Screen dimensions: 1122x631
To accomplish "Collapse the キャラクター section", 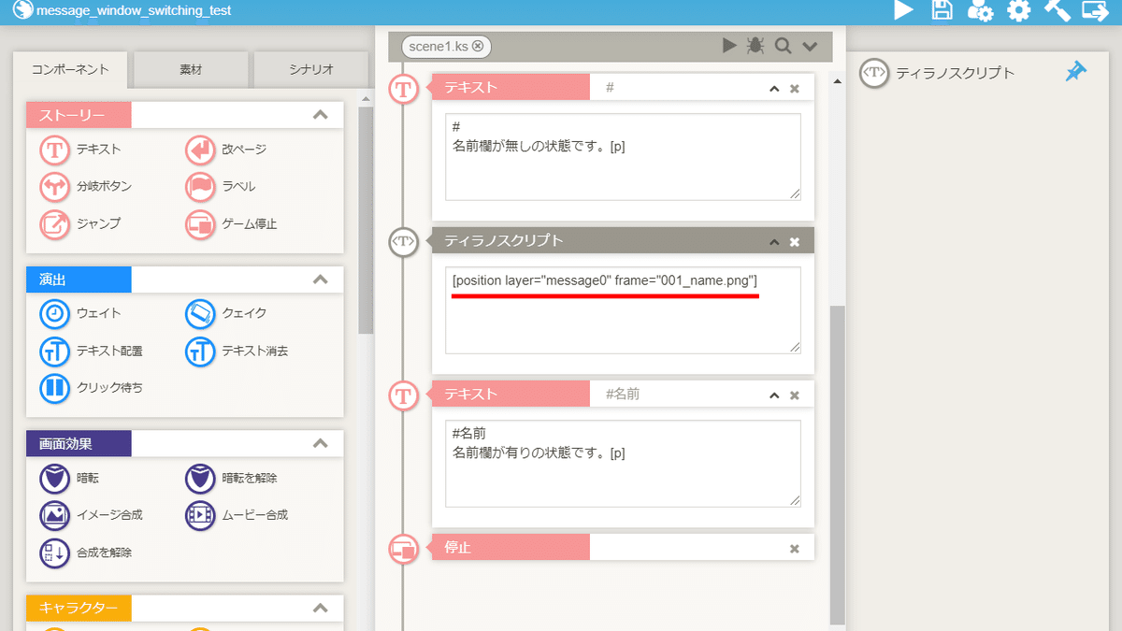I will [x=321, y=608].
